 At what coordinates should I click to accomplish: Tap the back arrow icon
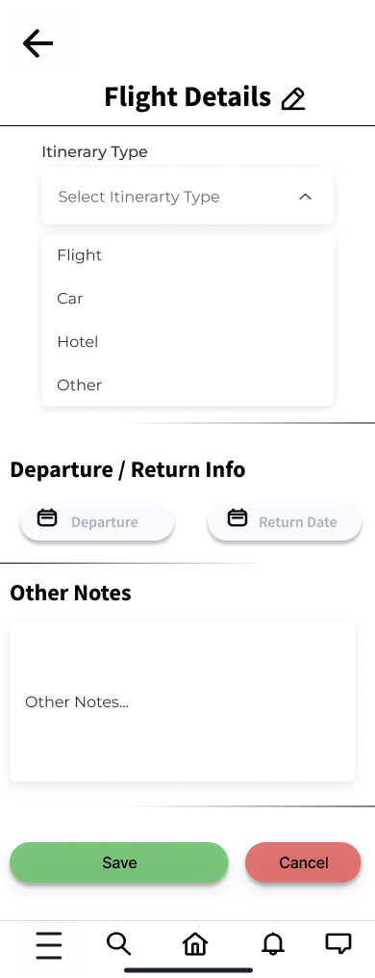pyautogui.click(x=38, y=43)
